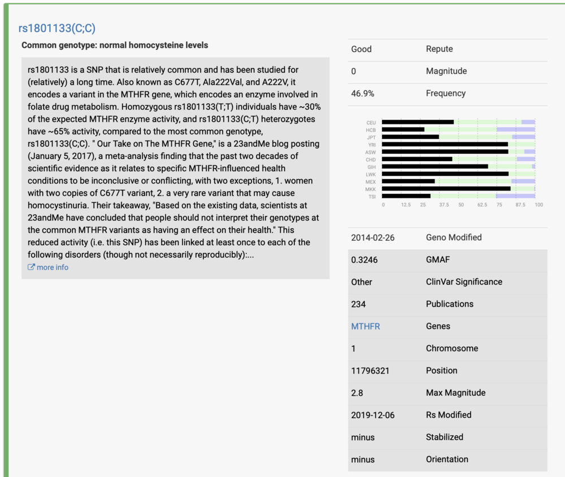Click the 234 publications count
The width and height of the screenshot is (565, 477).
click(358, 304)
